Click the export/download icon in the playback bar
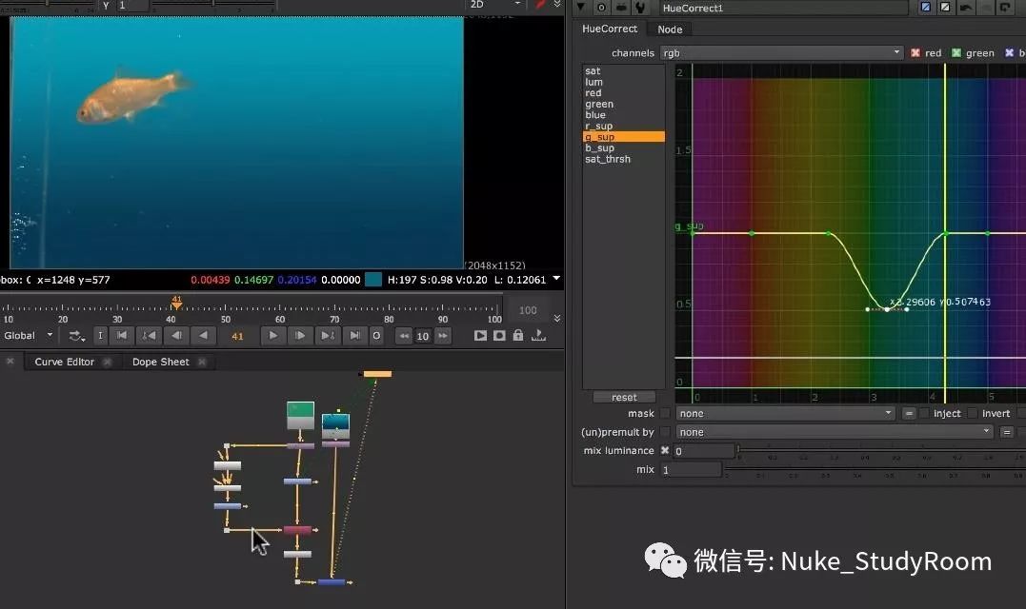The height and width of the screenshot is (609, 1026). coord(538,335)
